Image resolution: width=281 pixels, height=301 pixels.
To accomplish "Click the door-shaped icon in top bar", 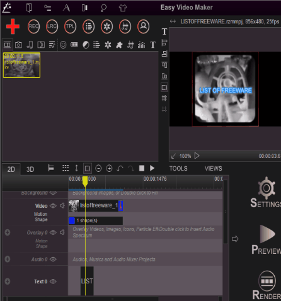I will click(29, 8).
